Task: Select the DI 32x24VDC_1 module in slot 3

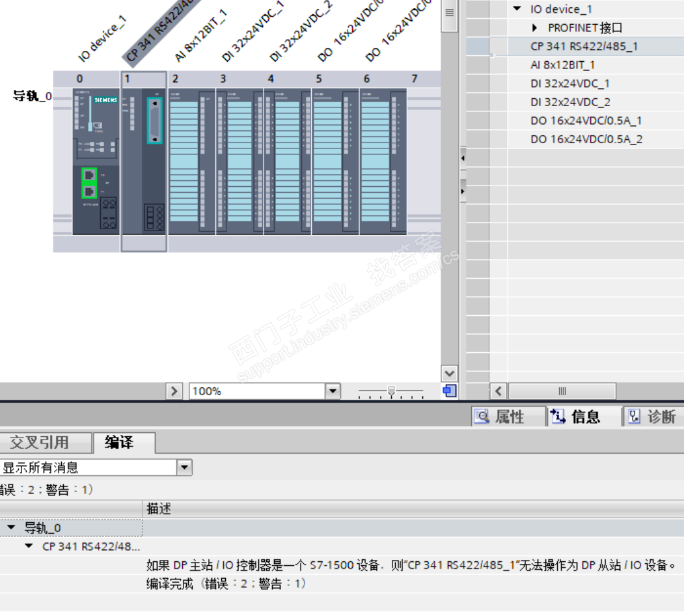Action: click(239, 161)
